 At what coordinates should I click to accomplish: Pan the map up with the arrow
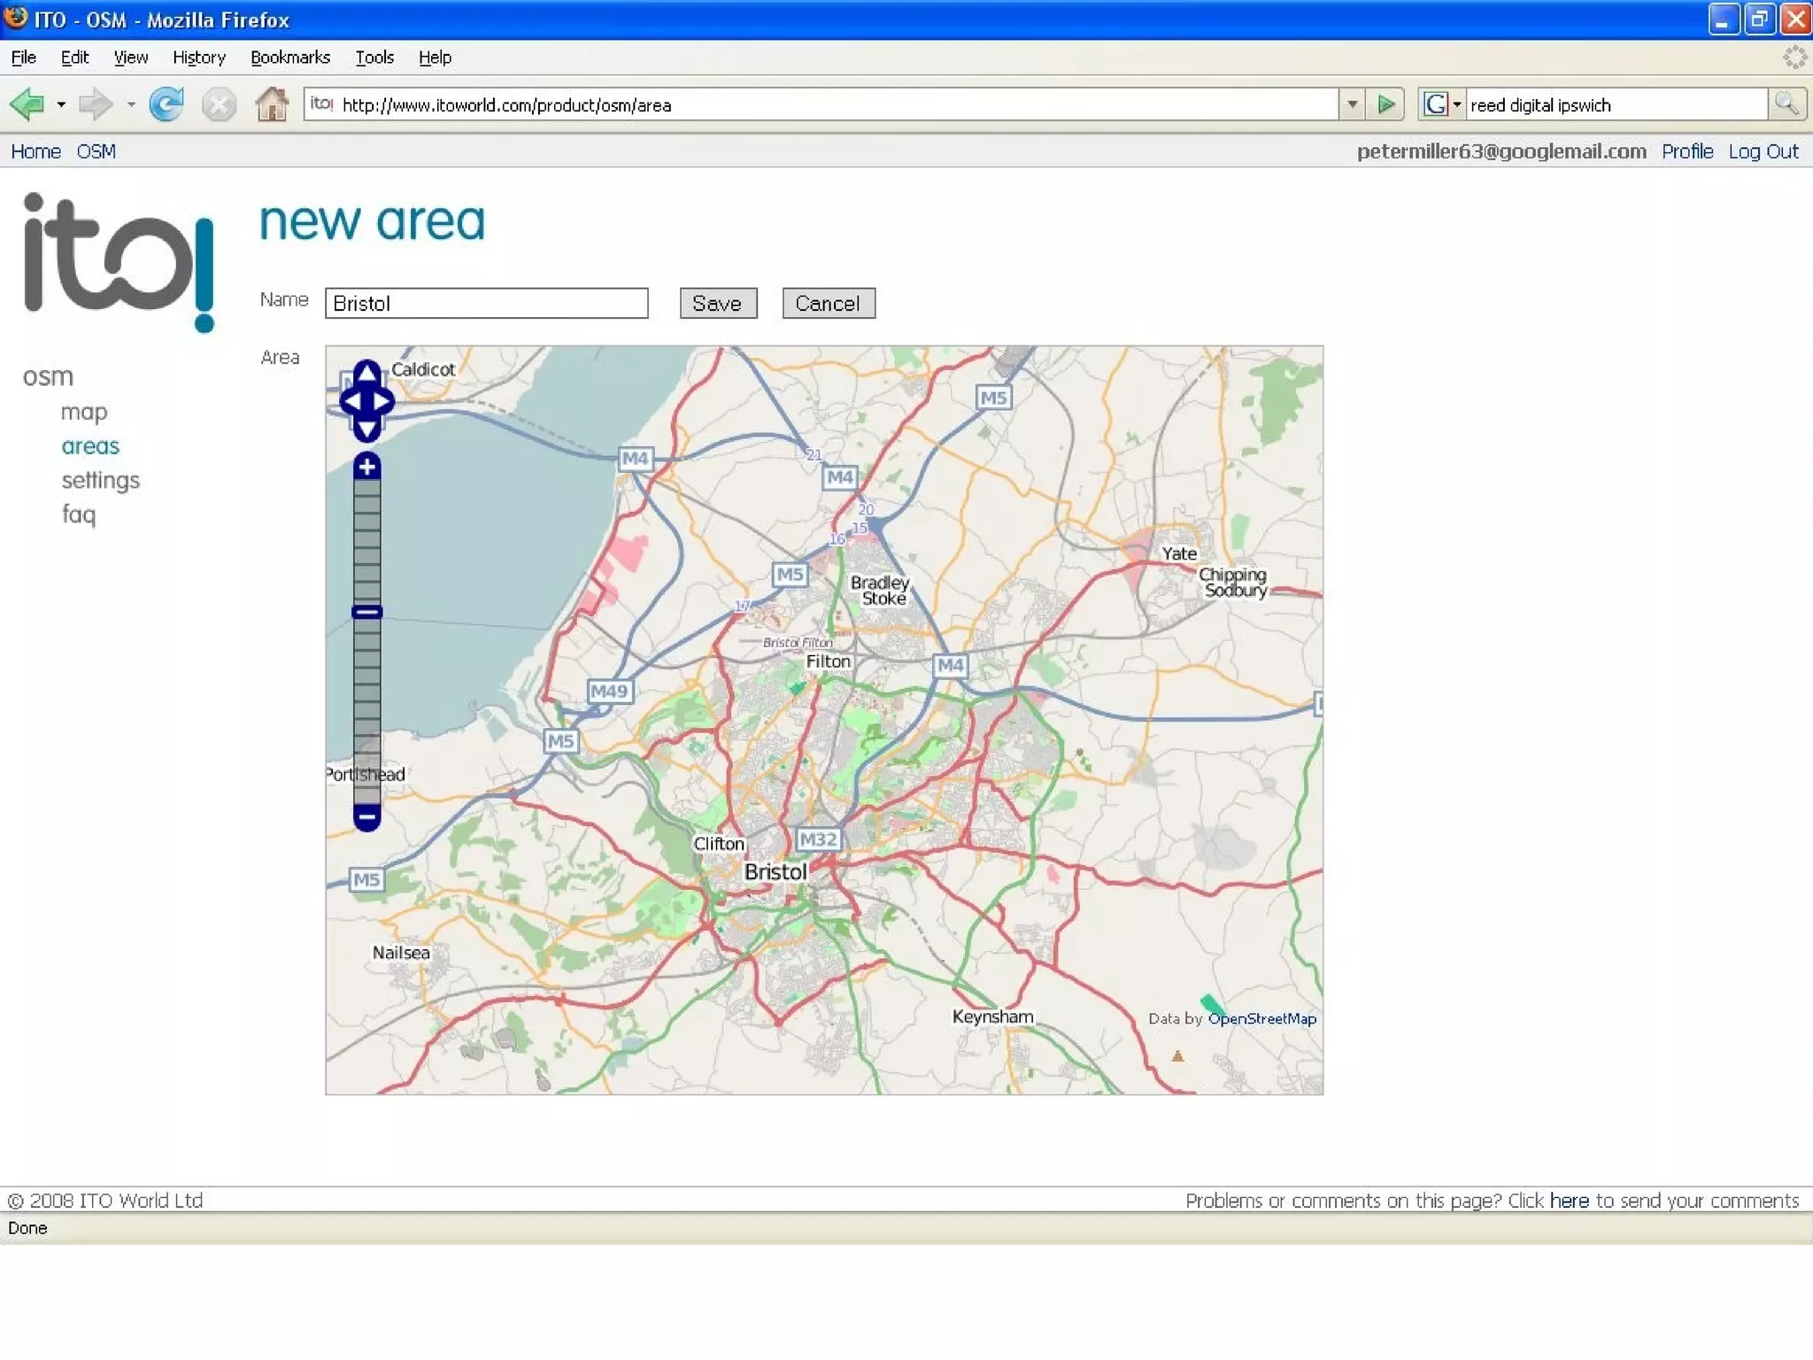[366, 375]
